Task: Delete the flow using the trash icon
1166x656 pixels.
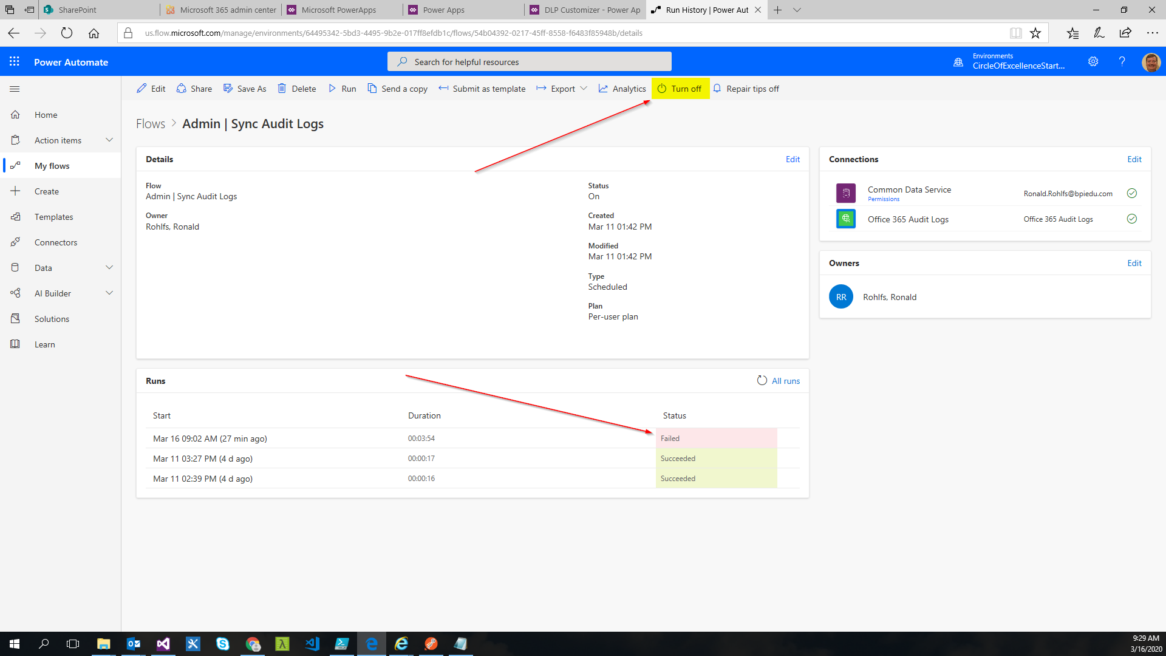Action: tap(283, 89)
